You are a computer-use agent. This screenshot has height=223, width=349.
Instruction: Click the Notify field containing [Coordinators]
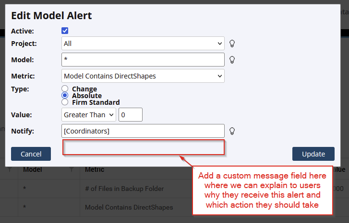coord(143,131)
